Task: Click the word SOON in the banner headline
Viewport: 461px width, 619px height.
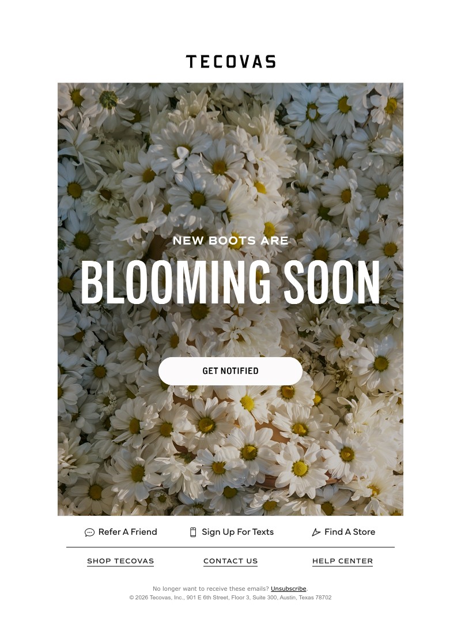Action: (332, 283)
